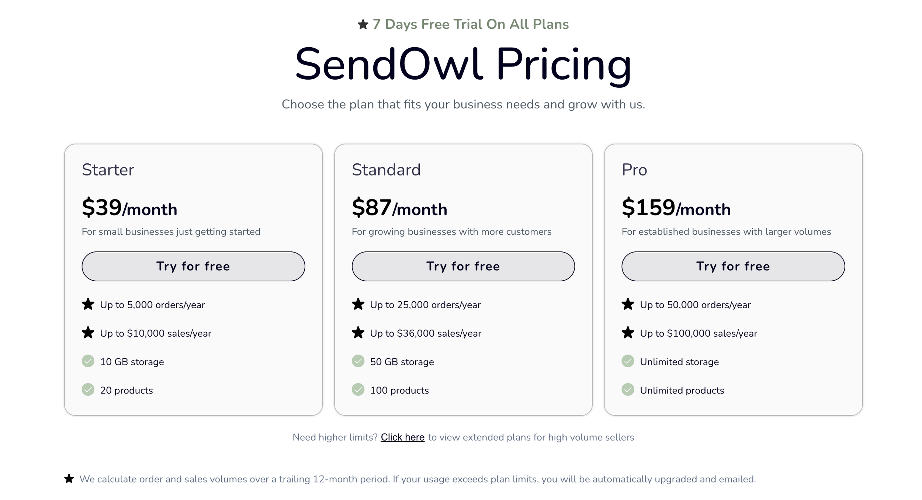The height and width of the screenshot is (500, 922).
Task: Click the checkmark beside 10 GB storage
Action: coord(88,361)
